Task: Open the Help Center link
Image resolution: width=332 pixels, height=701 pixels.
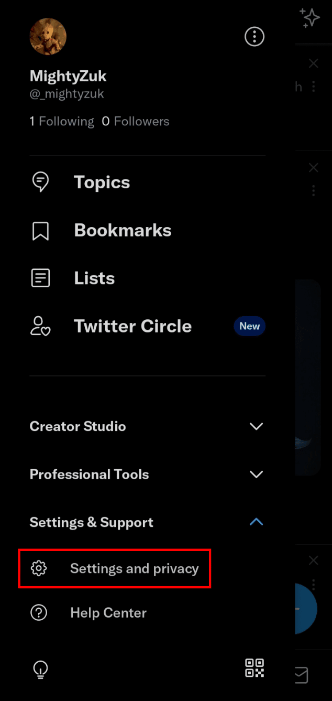Action: click(x=108, y=613)
